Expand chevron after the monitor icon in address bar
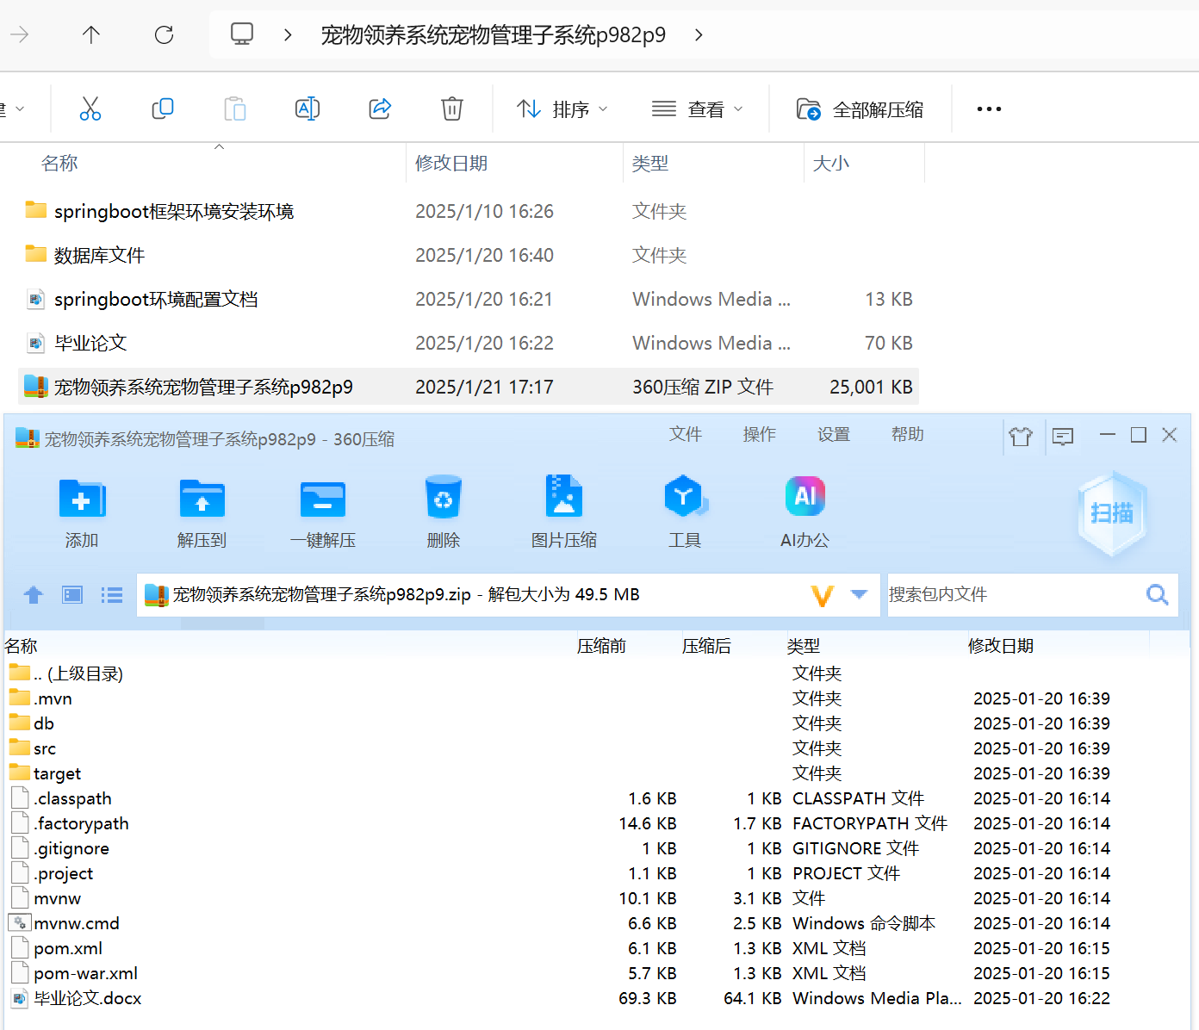 (288, 34)
